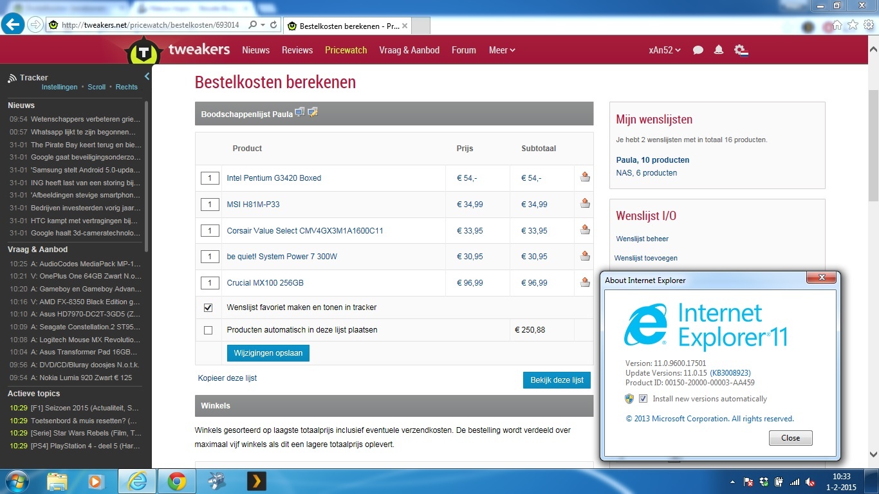Open the network signal tray icon

tap(794, 482)
